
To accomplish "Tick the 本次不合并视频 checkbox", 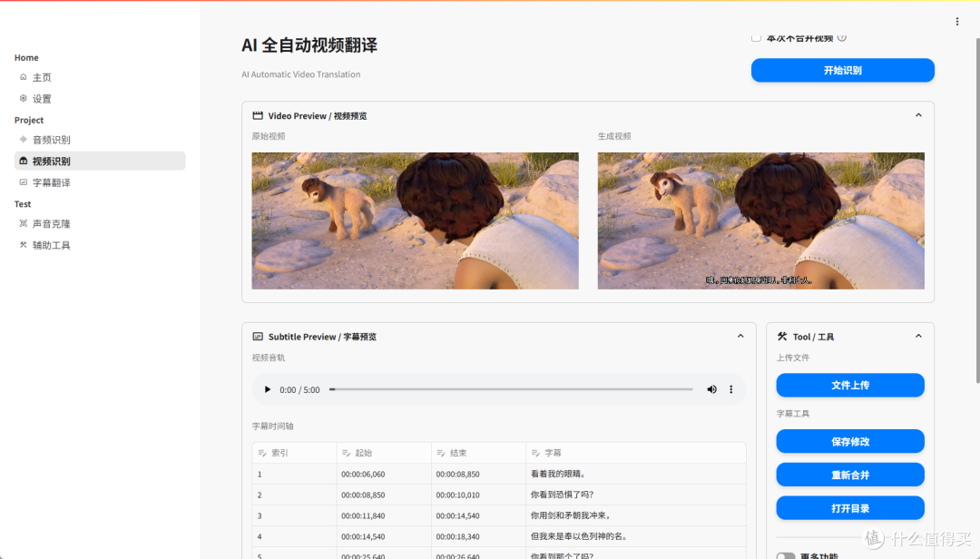I will (756, 37).
